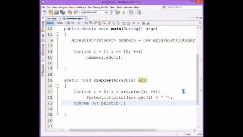
Task: Click the INS indicator in status bar
Action: click(200, 134)
